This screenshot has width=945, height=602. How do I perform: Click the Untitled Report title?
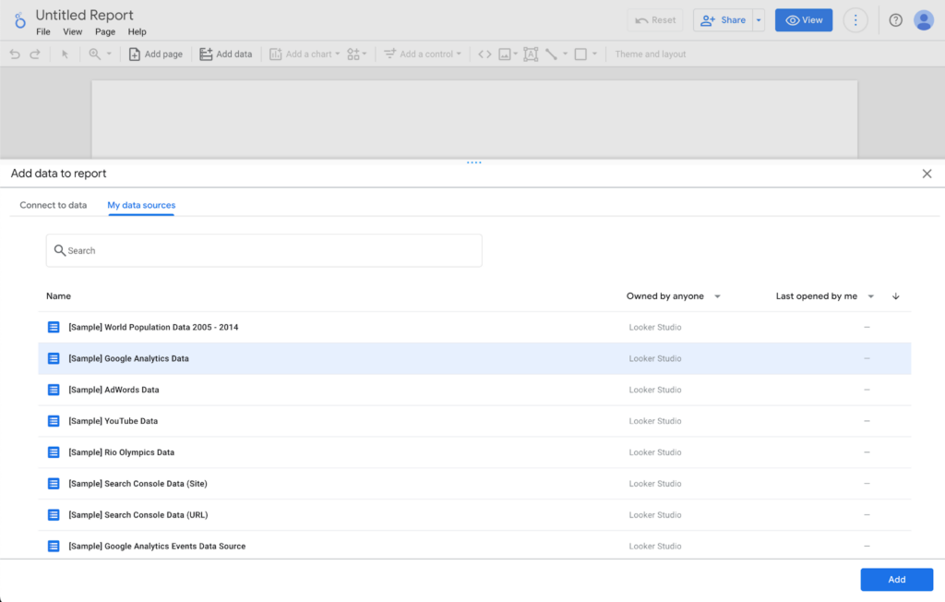click(84, 15)
